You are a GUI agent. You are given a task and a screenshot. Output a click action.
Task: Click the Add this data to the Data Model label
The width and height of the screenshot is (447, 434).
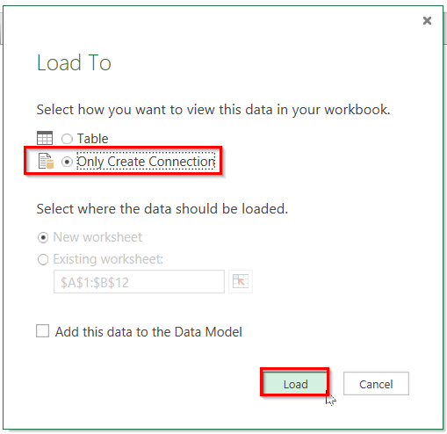(x=148, y=332)
